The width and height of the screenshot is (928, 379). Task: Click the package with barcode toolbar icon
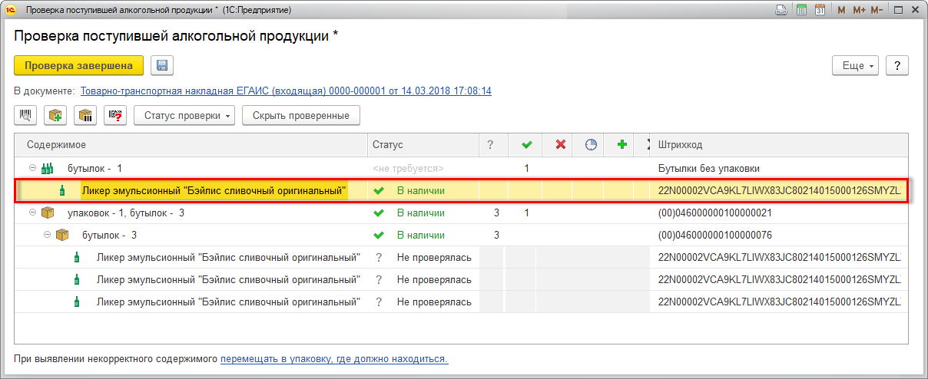click(x=85, y=116)
